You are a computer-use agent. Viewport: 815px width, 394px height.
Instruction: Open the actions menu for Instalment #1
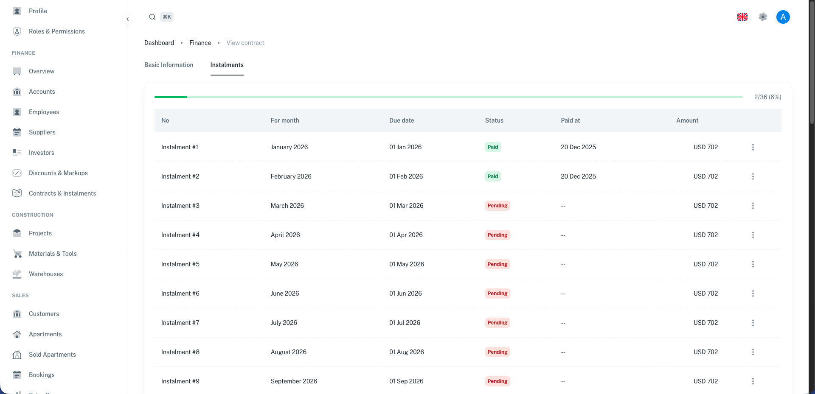click(753, 147)
